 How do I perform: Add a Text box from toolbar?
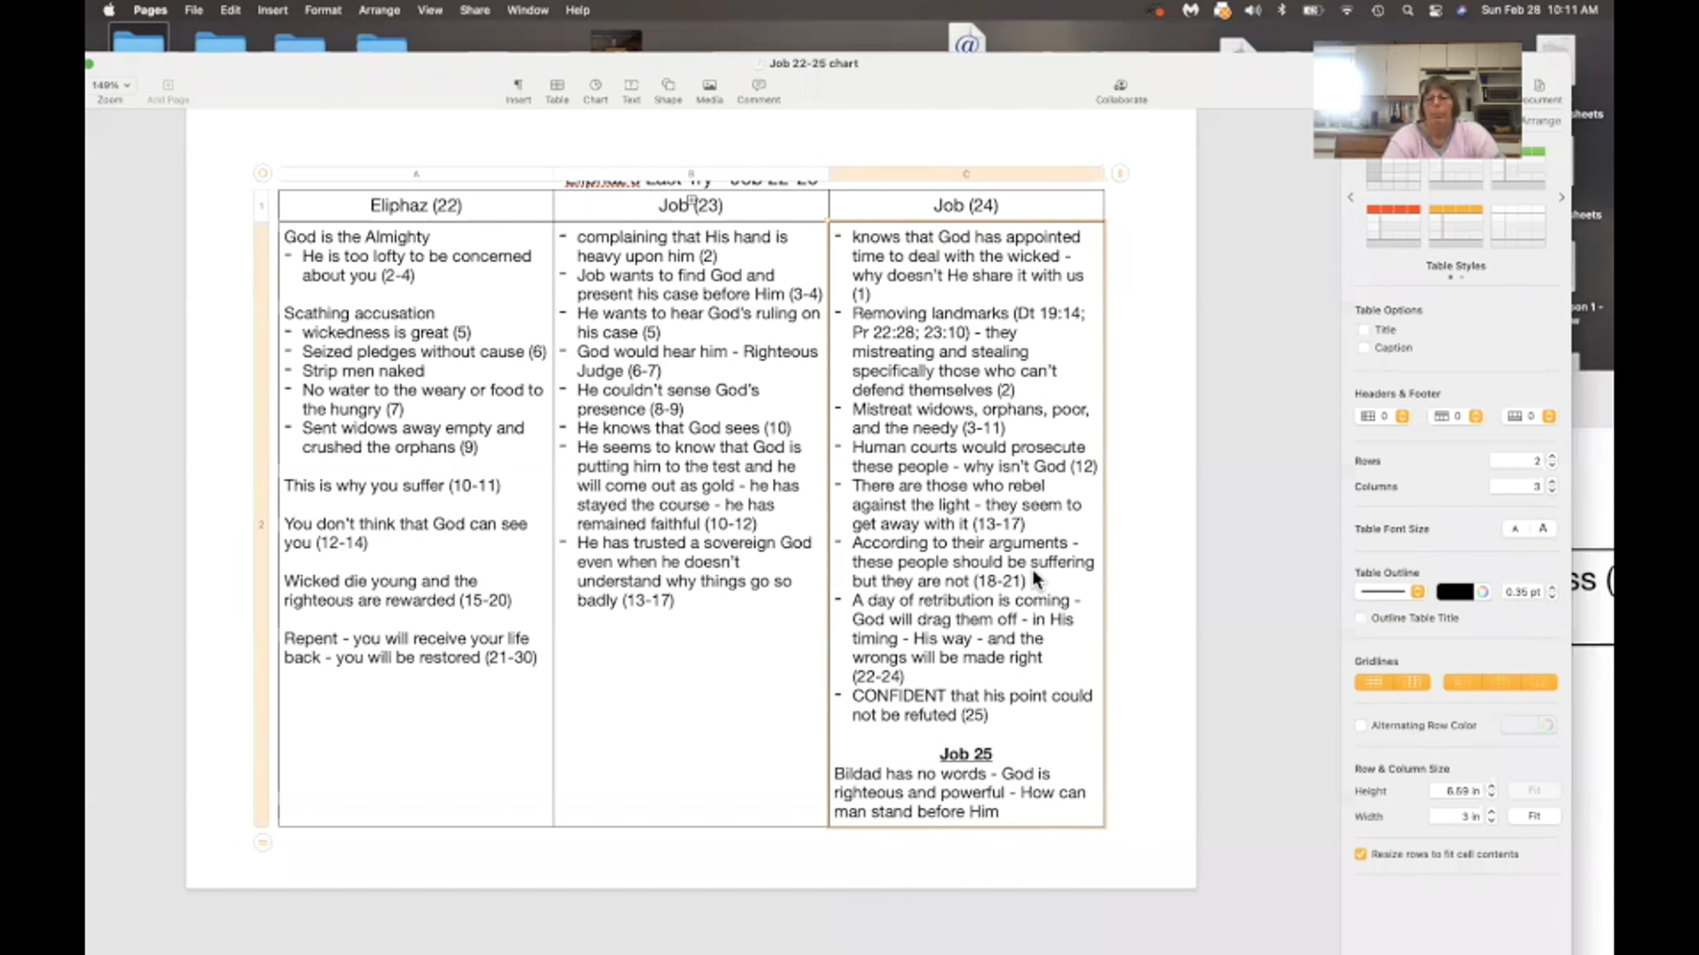[631, 91]
